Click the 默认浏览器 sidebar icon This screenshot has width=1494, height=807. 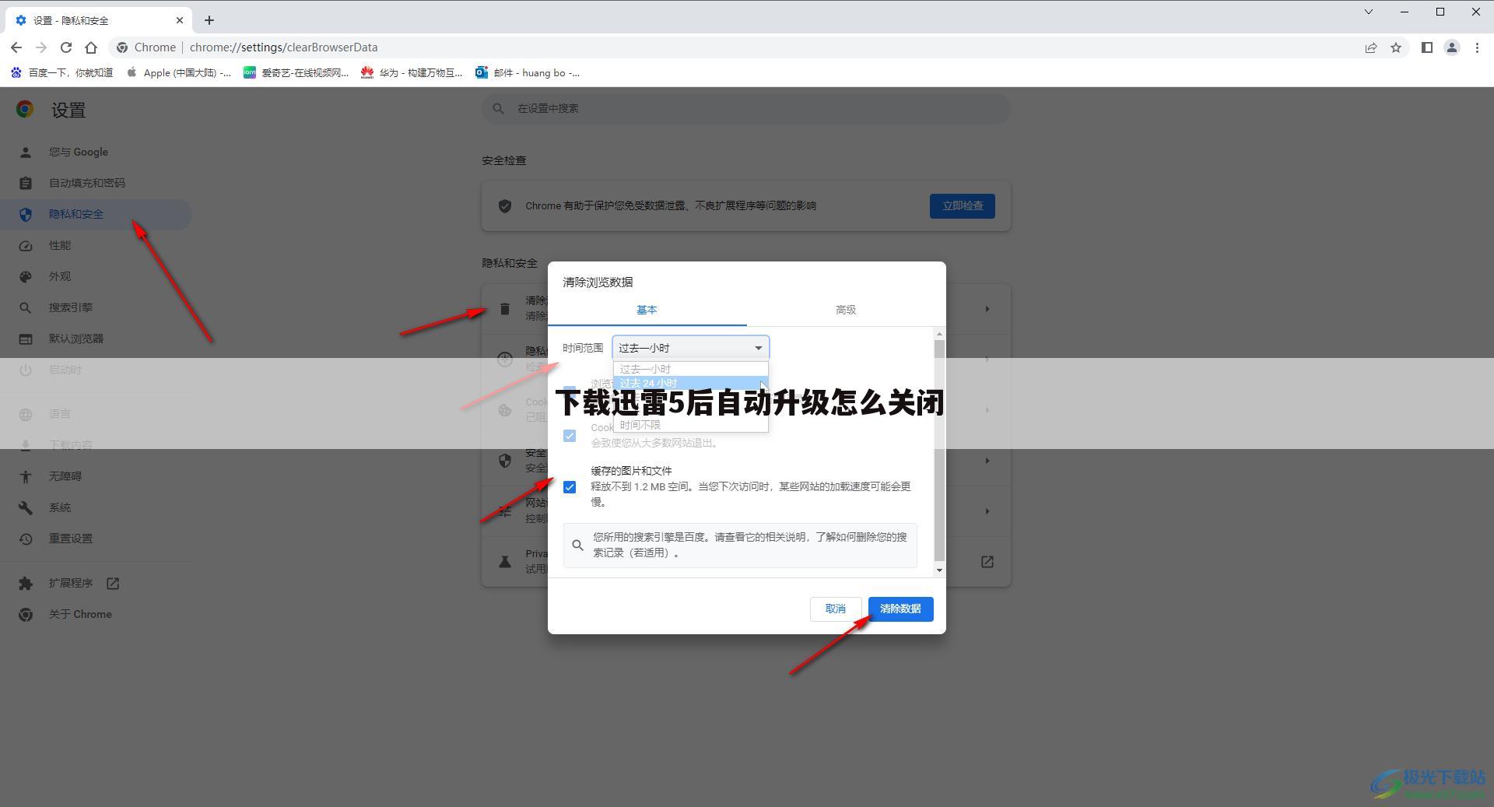click(26, 339)
